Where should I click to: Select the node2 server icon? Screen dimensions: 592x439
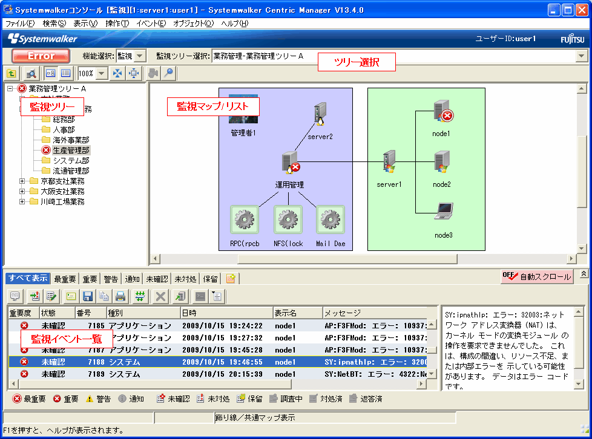(442, 161)
